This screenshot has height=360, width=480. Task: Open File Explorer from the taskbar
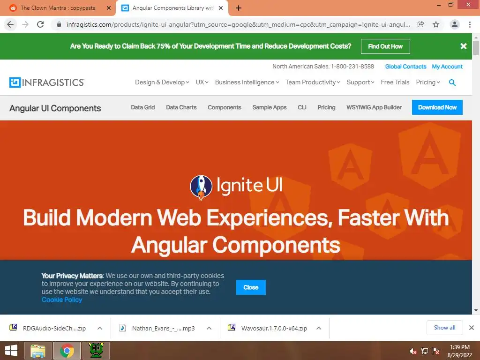[38, 351]
